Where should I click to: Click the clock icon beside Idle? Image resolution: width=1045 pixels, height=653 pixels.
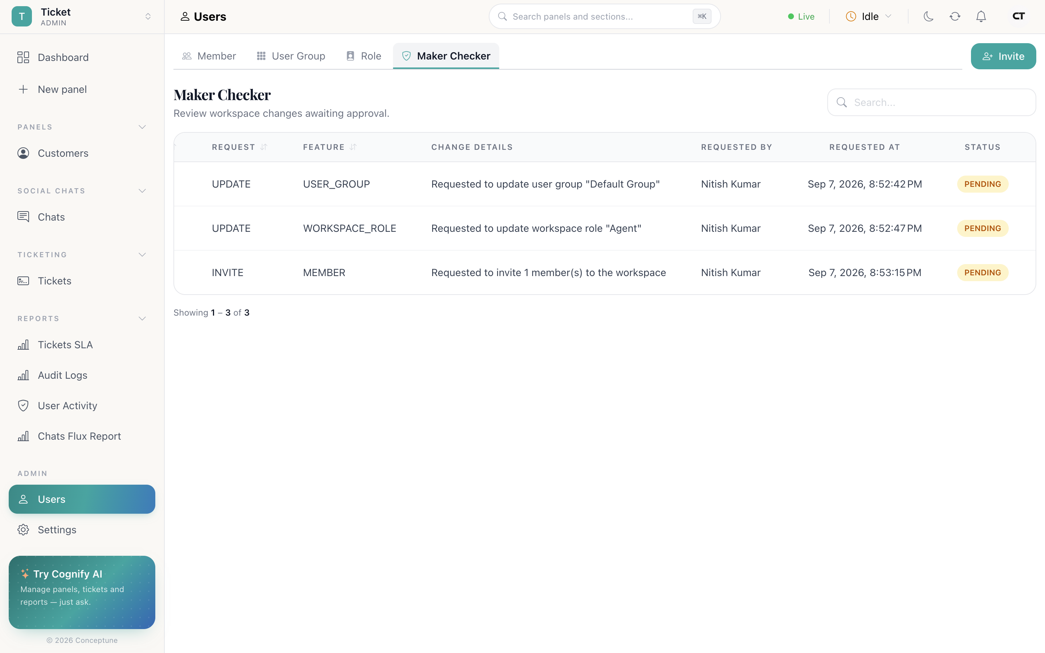pos(851,16)
